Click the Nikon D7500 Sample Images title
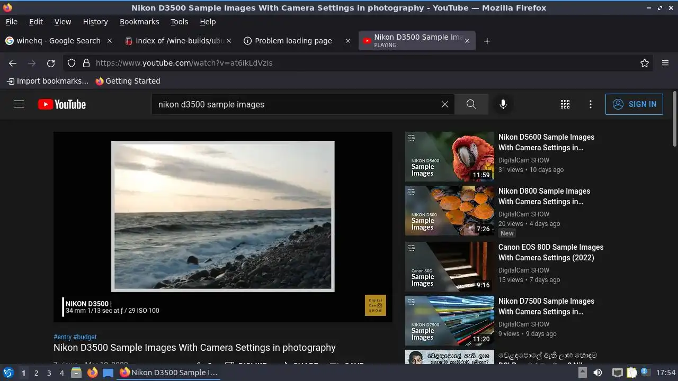Image resolution: width=678 pixels, height=381 pixels. pos(546,306)
